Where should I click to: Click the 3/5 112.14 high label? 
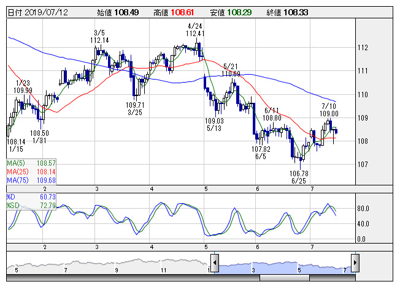pyautogui.click(x=99, y=36)
